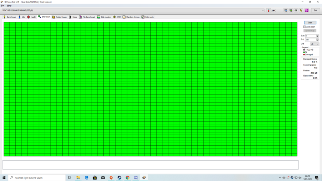Click the End value stepper arrows
Viewport: 322px width, 181px height.
click(318, 40)
